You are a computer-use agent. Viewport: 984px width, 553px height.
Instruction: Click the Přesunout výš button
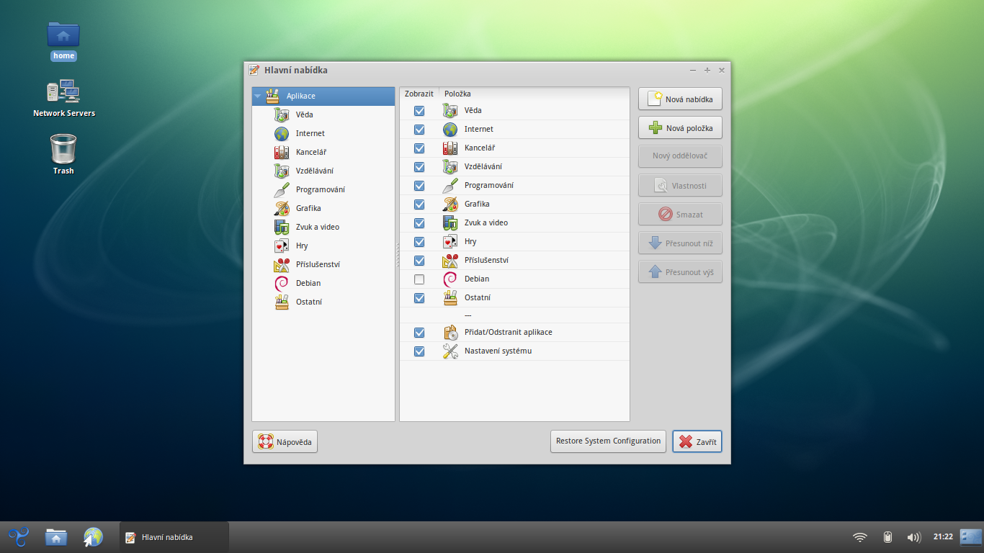[x=680, y=271]
